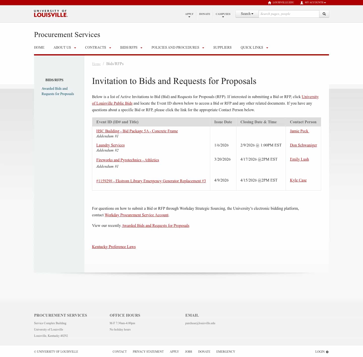This screenshot has height=357, width=363.
Task: Contact Kyle Case about the generator bid
Action: click(298, 180)
